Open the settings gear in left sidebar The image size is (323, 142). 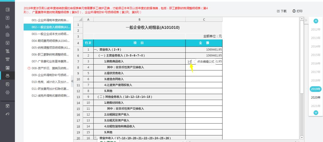point(7,92)
